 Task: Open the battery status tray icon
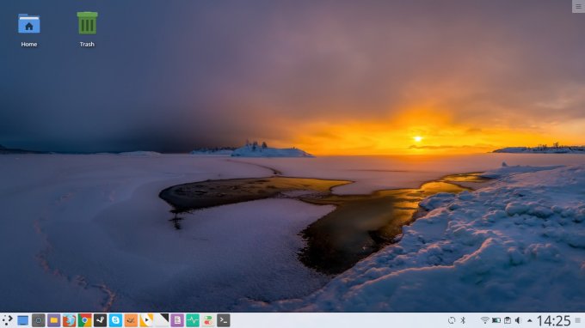[496, 320]
